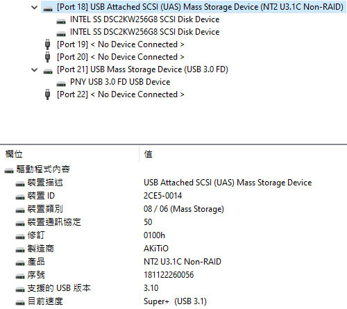Image resolution: width=347 pixels, height=309 pixels.
Task: Select the 目前速度 Super+ (USB 3.1) row
Action: point(173,301)
